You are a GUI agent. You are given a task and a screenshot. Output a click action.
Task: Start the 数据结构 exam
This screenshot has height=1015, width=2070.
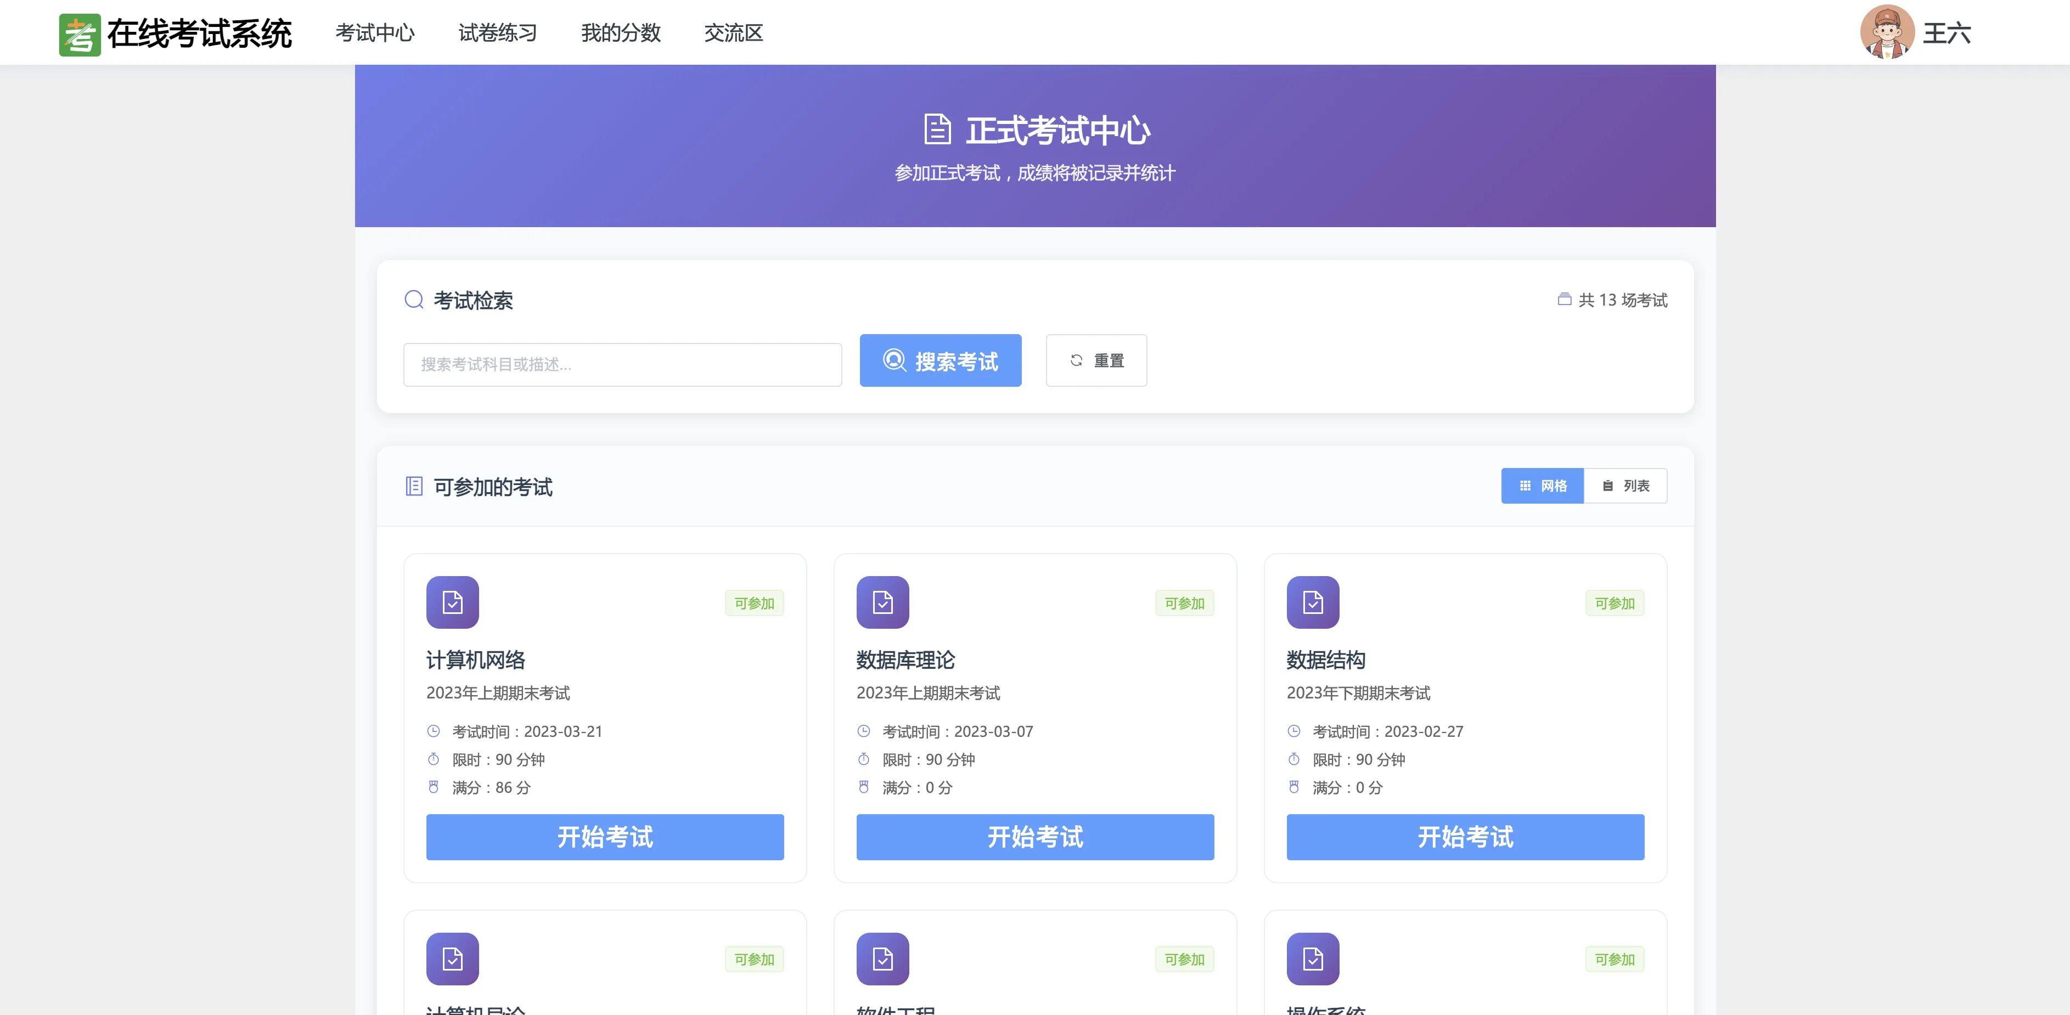click(1465, 837)
